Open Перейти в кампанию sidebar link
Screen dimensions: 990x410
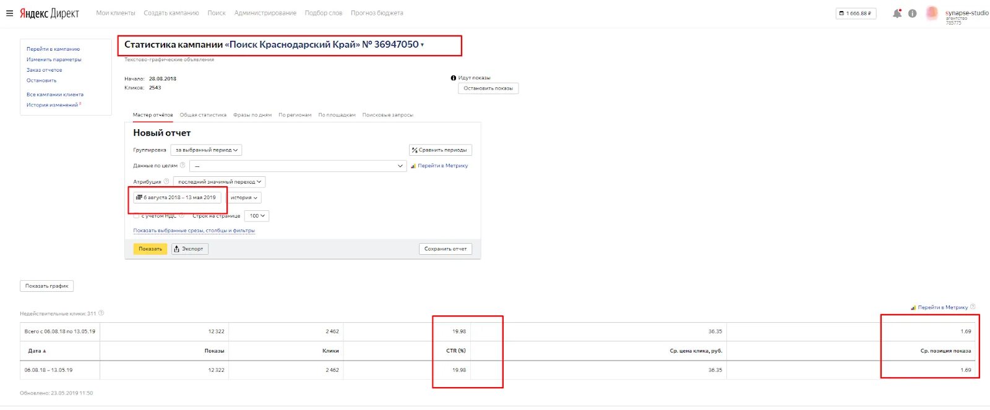(53, 49)
